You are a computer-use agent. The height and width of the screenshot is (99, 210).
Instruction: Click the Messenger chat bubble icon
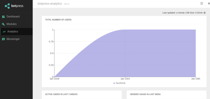3,39
